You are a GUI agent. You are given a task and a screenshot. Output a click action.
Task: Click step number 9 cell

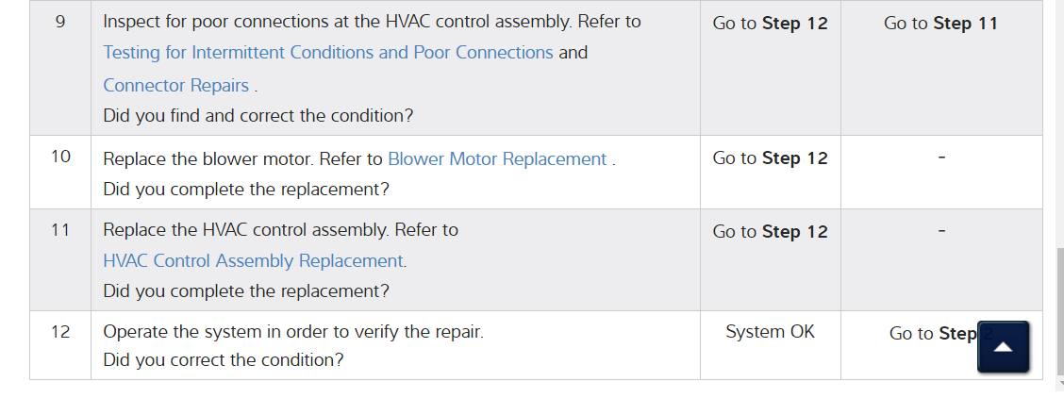(x=60, y=22)
